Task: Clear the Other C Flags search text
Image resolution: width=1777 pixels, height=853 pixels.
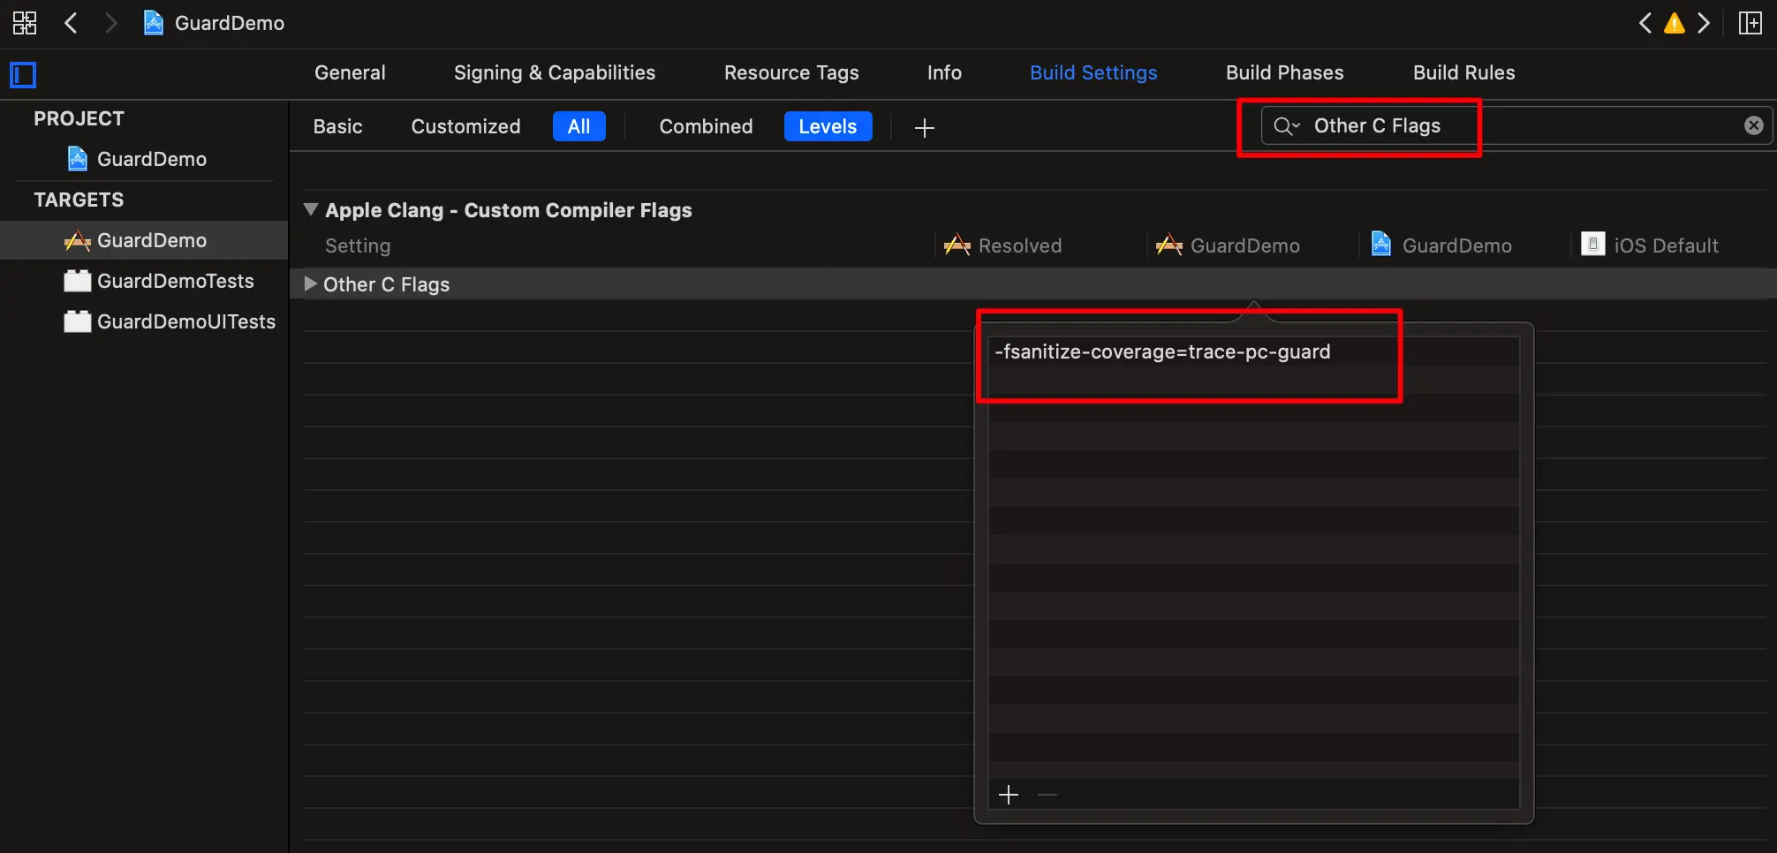Action: [1754, 125]
